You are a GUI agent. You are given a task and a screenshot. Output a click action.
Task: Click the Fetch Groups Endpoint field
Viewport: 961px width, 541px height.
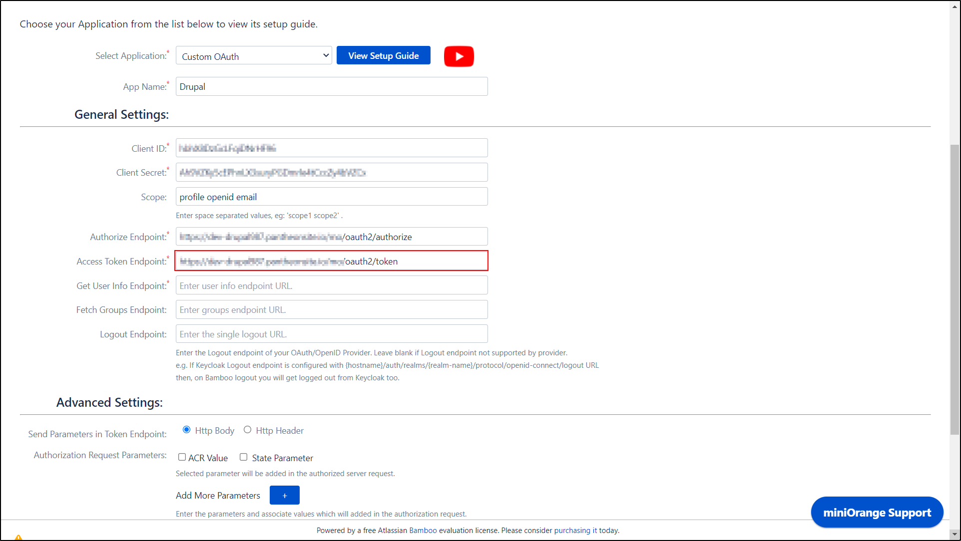point(331,310)
